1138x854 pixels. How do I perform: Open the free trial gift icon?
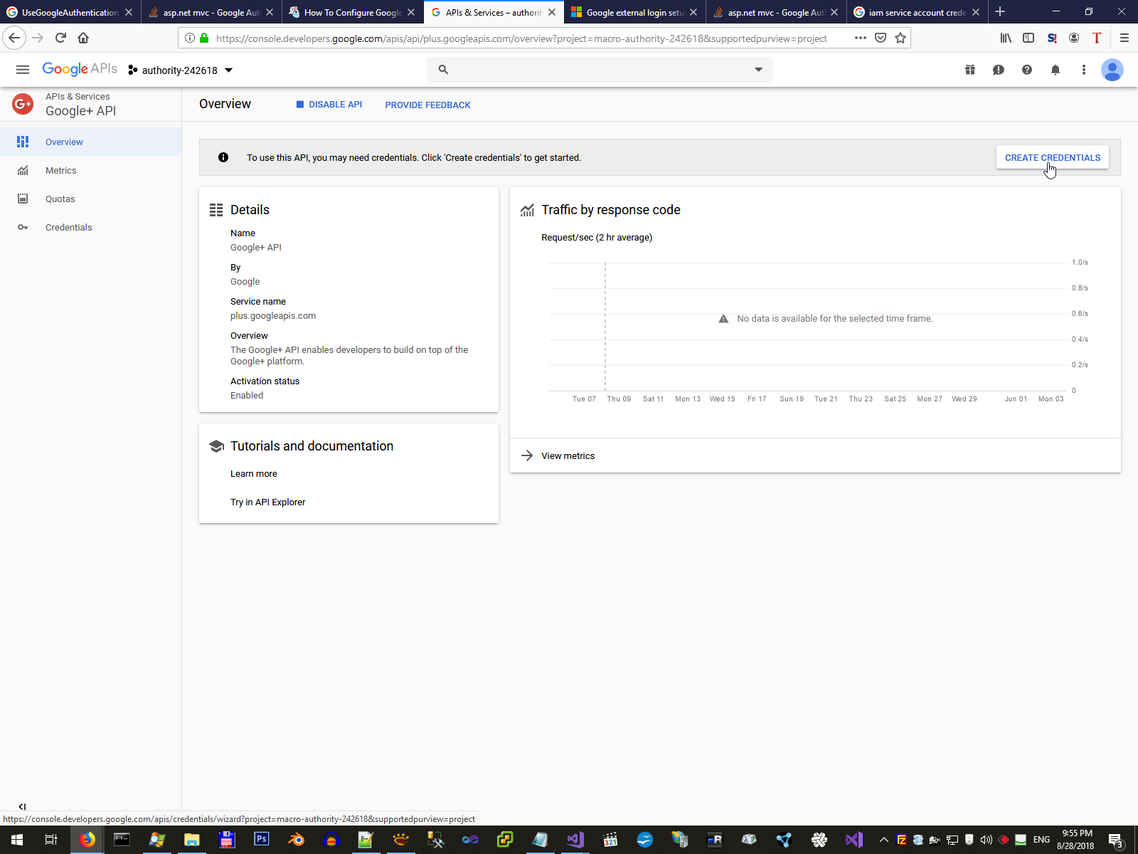coord(970,70)
